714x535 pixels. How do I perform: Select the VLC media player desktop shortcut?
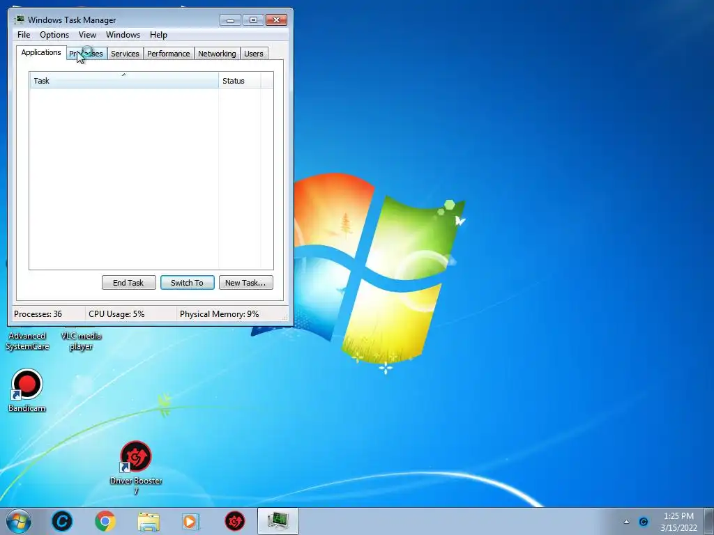click(x=81, y=339)
